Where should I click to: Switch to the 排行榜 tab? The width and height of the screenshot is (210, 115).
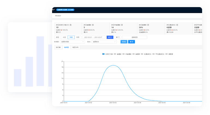tap(58, 47)
